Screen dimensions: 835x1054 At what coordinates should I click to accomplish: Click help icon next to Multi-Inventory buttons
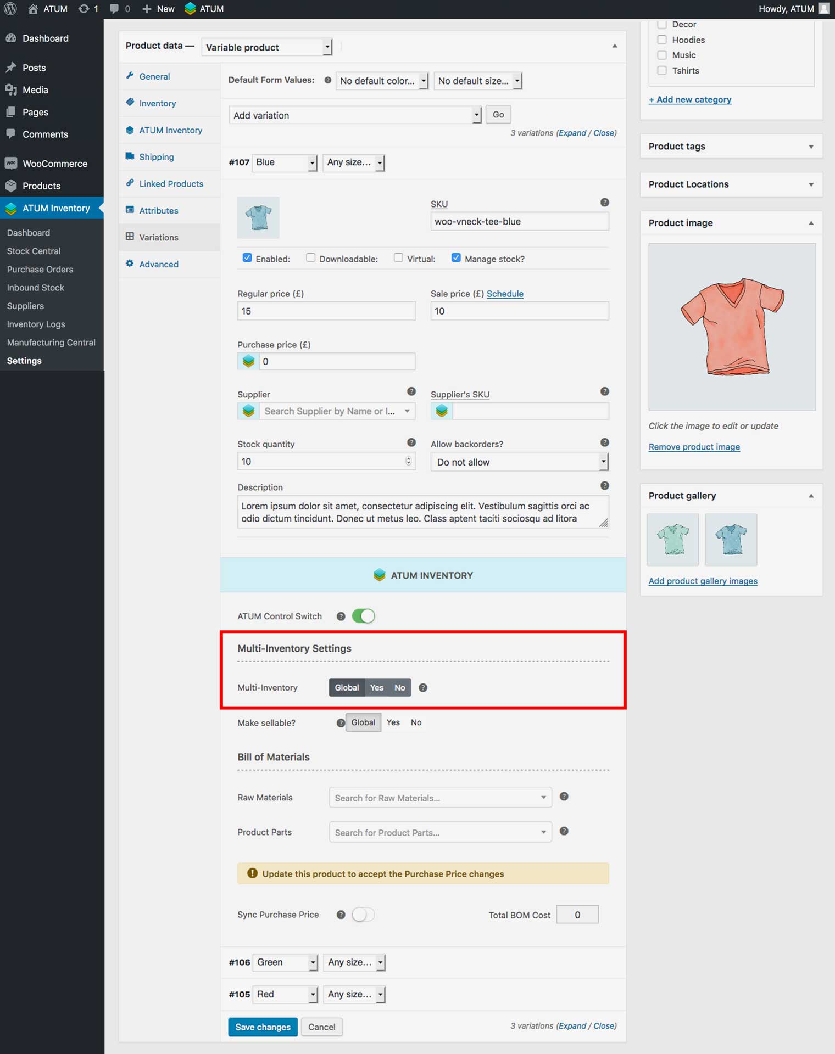coord(422,688)
